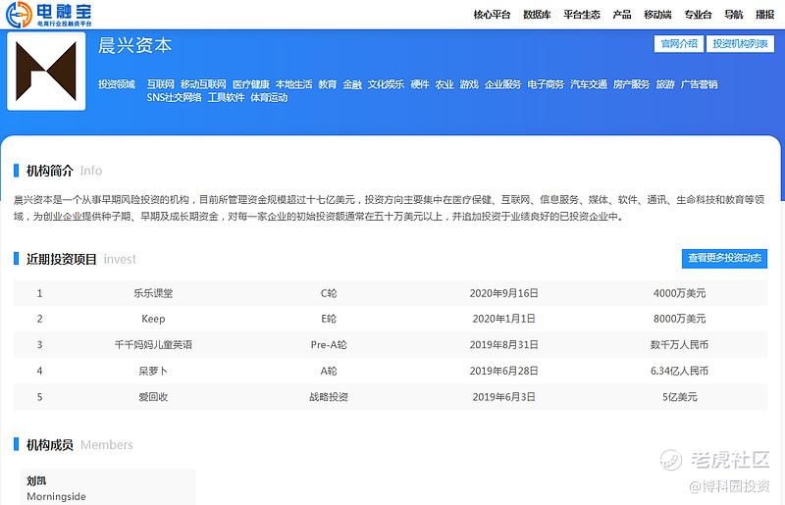Select the 农业 tag
Viewport: 785px width, 505px height.
click(445, 84)
